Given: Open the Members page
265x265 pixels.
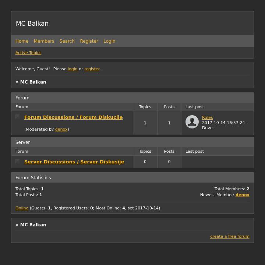Looking at the screenshot, I should [44, 41].
